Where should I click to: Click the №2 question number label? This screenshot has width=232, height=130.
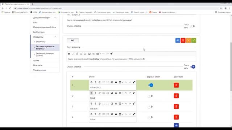coord(72,40)
